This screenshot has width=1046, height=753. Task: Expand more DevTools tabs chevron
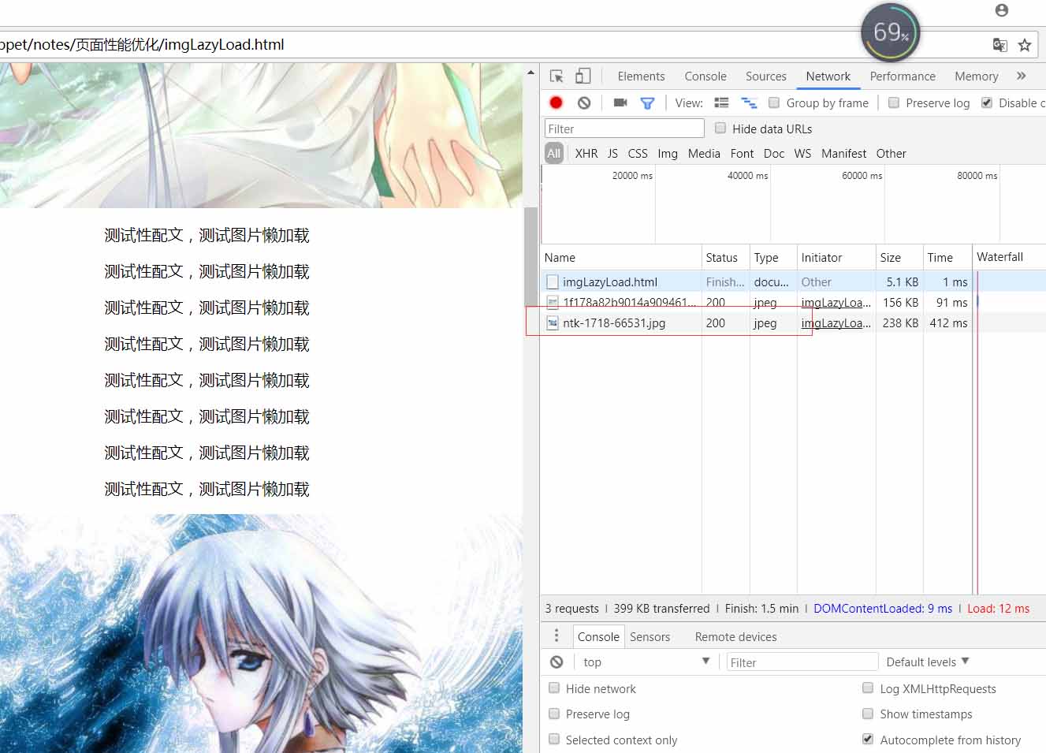[x=1022, y=76]
